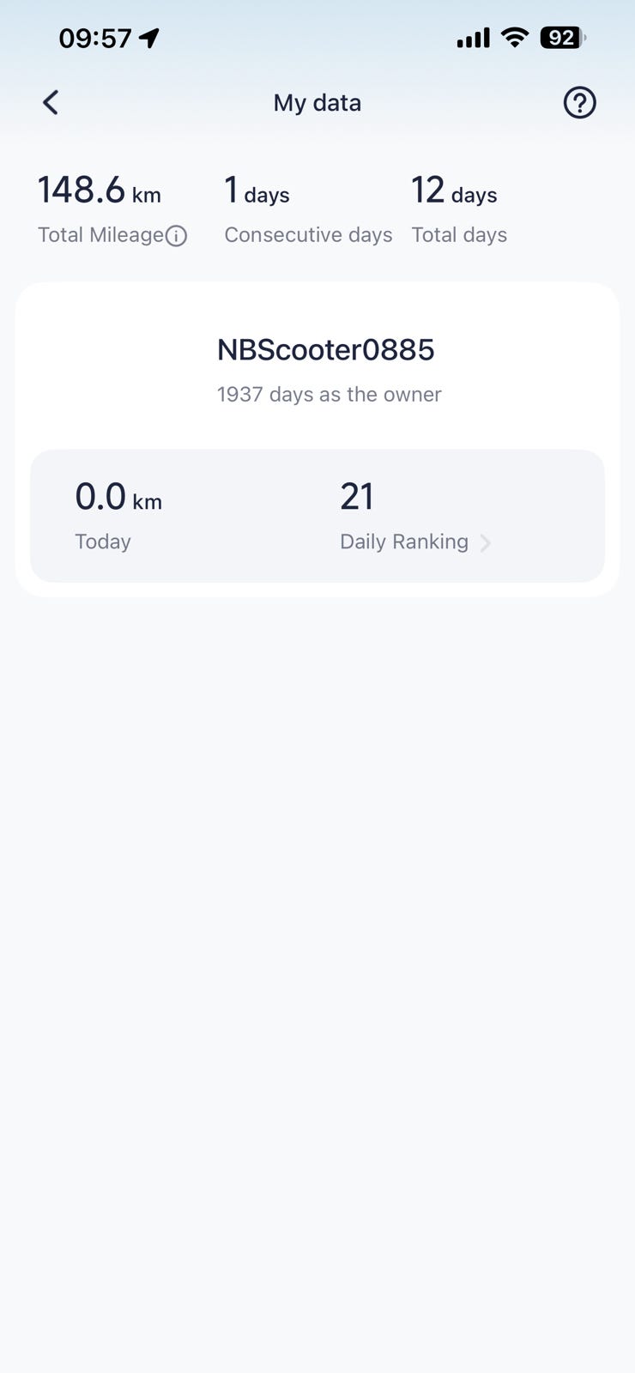Open the Daily Ranking label

tap(404, 541)
